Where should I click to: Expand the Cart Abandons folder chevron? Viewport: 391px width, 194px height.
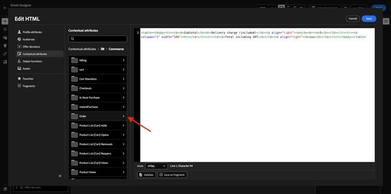click(x=124, y=79)
